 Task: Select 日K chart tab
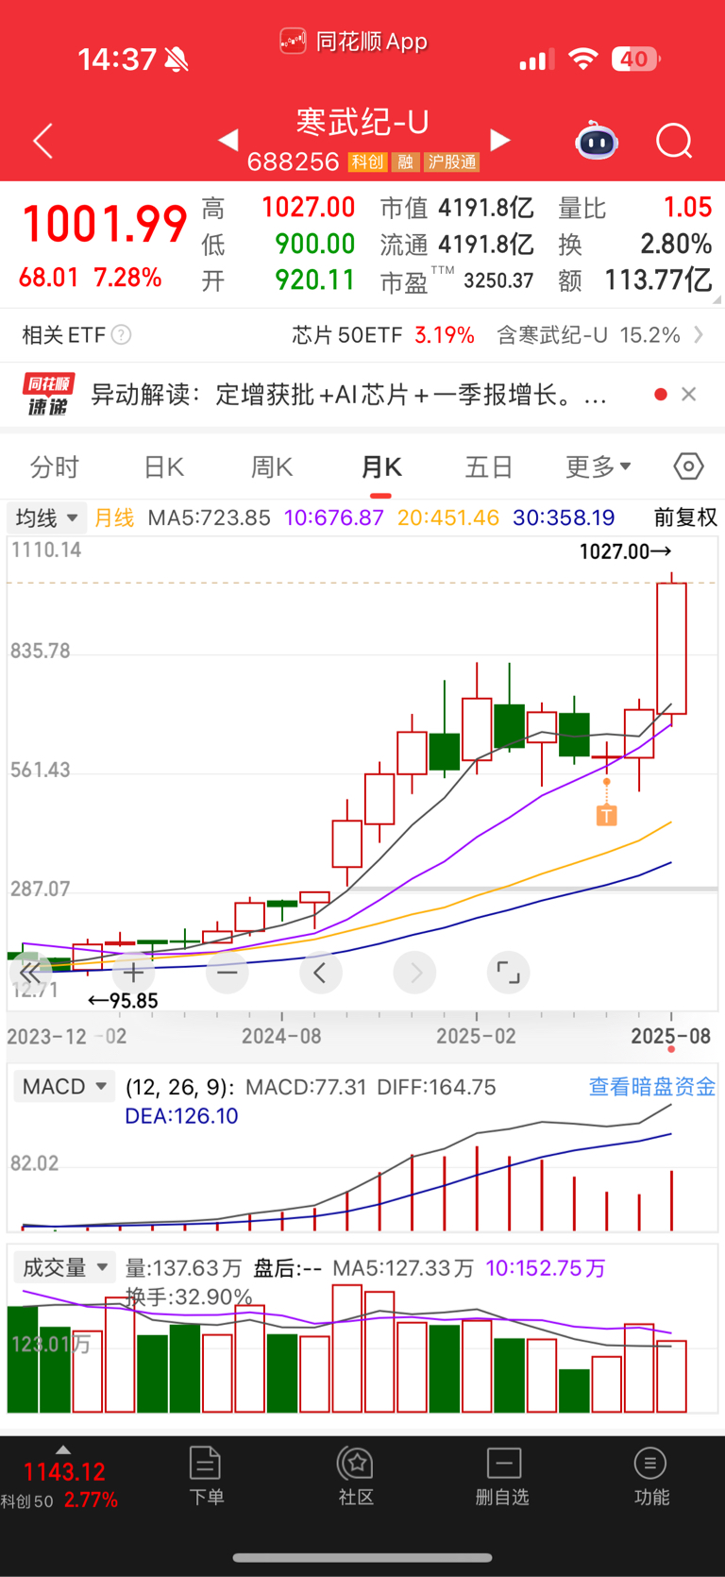click(163, 467)
